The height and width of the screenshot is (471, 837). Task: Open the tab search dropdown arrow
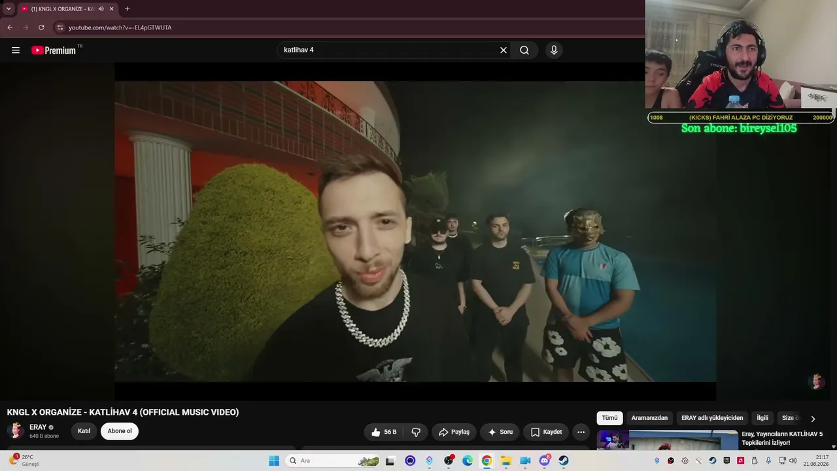pyautogui.click(x=9, y=9)
